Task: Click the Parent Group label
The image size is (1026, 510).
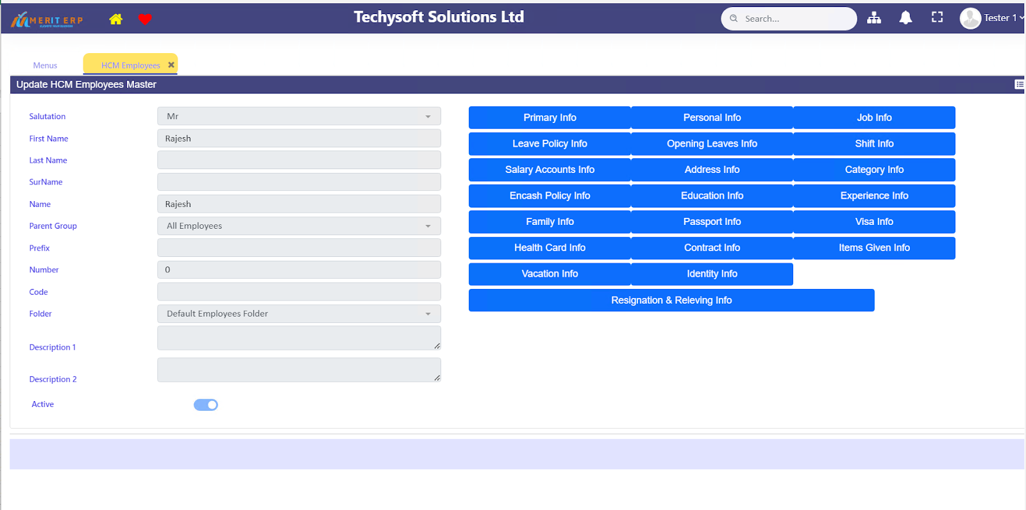Action: click(53, 226)
